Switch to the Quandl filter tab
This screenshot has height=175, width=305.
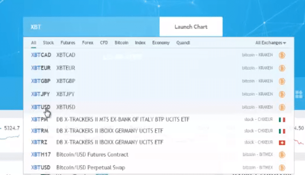tap(183, 43)
